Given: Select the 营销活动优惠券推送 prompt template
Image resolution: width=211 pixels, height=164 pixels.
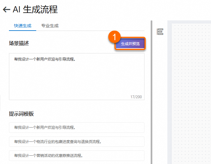Looking at the screenshot, I should click(x=77, y=156).
